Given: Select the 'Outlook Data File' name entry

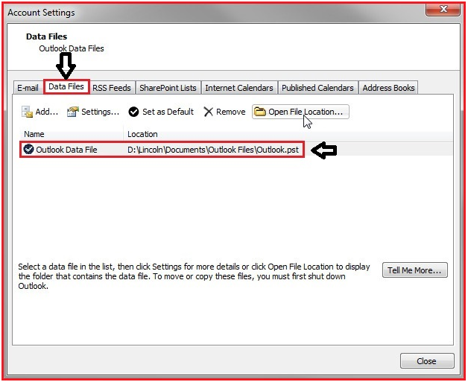Looking at the screenshot, I should [x=66, y=150].
